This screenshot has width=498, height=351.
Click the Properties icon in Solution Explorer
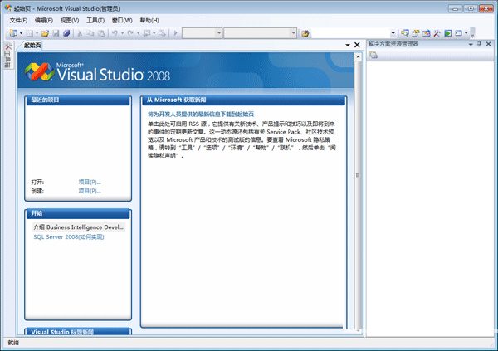(x=373, y=55)
